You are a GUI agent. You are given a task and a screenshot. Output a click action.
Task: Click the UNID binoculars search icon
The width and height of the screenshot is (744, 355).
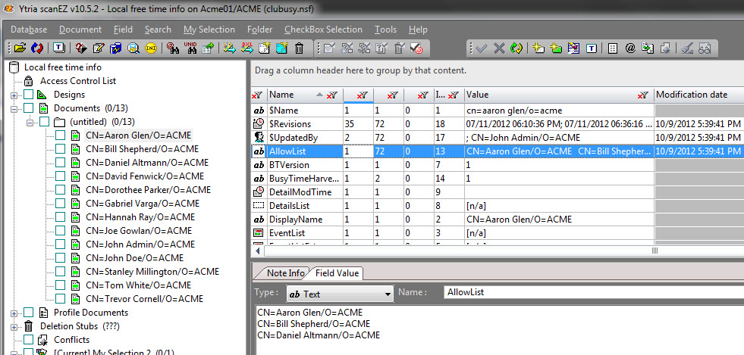pyautogui.click(x=190, y=48)
